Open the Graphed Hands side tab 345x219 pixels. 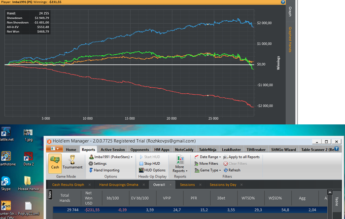pyautogui.click(x=290, y=39)
